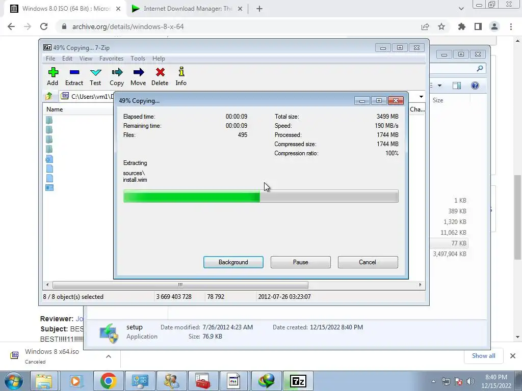Screen dimensions: 522x391
Task: Click the Move toolbar icon in 7-Zip
Action: (x=138, y=76)
